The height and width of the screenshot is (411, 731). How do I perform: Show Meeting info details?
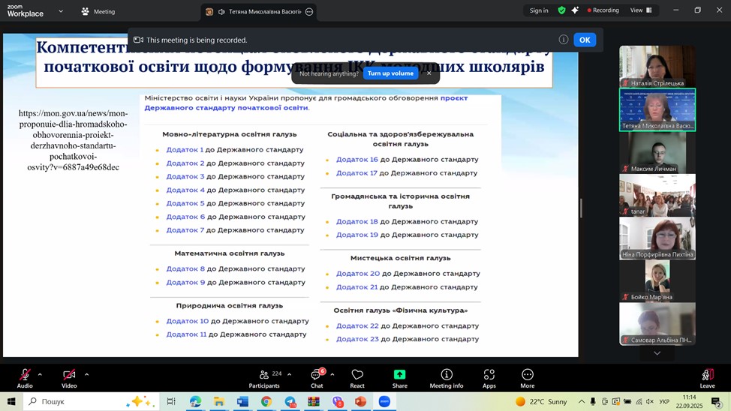tap(447, 378)
